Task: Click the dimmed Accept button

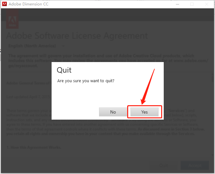Action: pyautogui.click(x=195, y=165)
